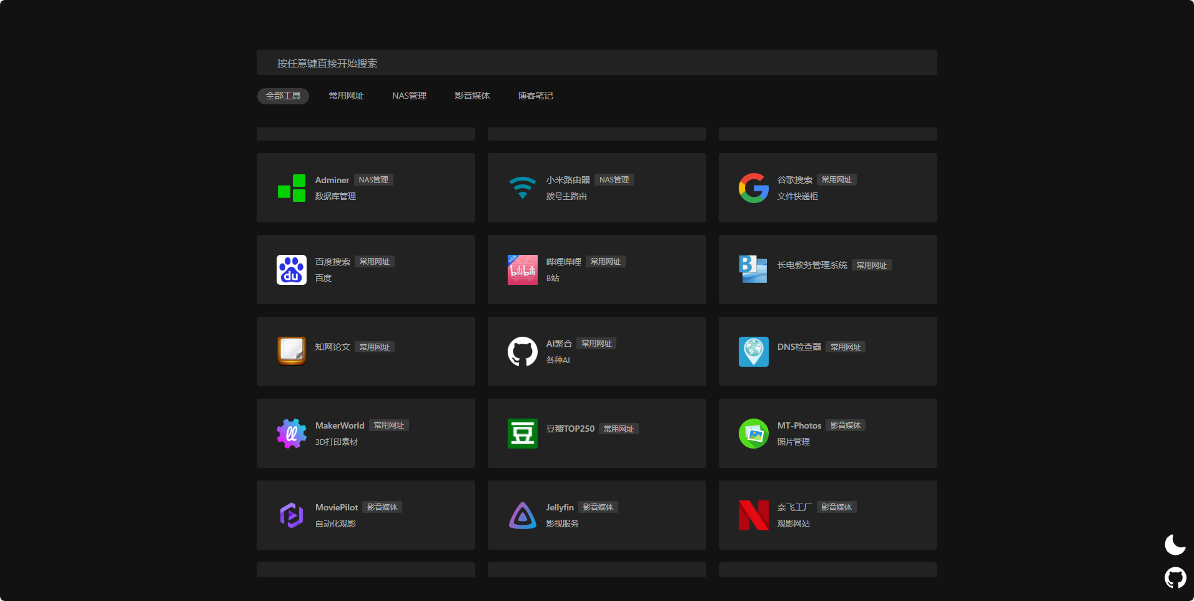This screenshot has height=601, width=1194.
Task: Click the 影音媒体 tag next to 奈飞工厂
Action: click(837, 507)
